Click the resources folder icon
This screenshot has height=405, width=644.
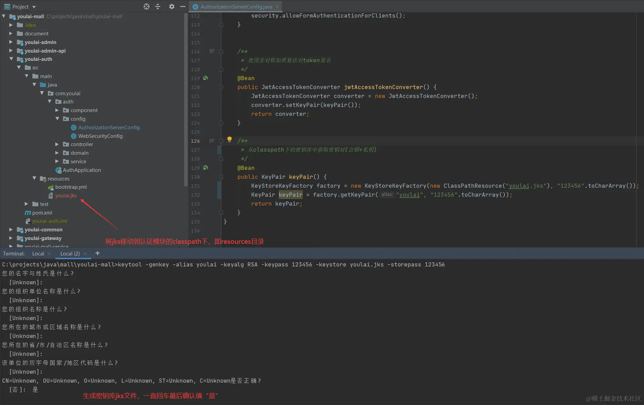[x=43, y=179]
